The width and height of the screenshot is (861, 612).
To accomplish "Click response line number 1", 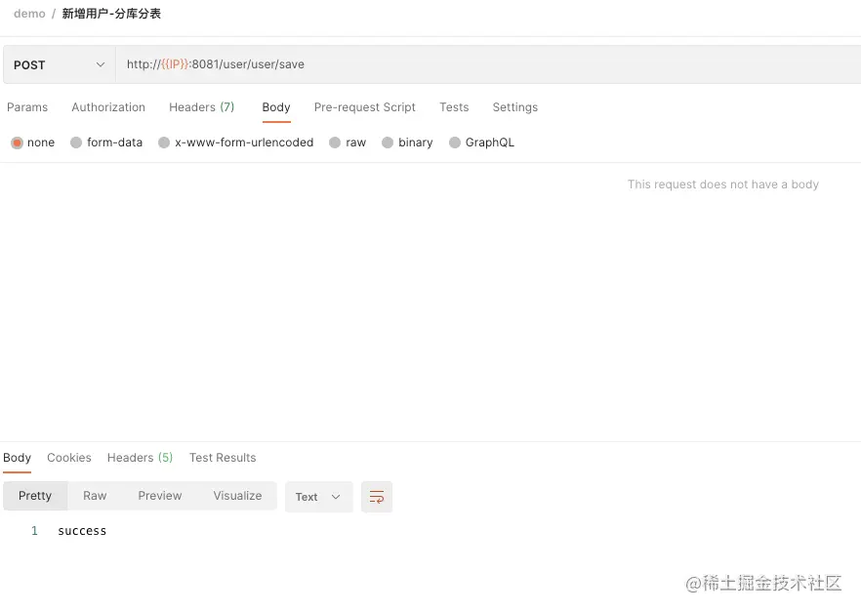I will [34, 531].
